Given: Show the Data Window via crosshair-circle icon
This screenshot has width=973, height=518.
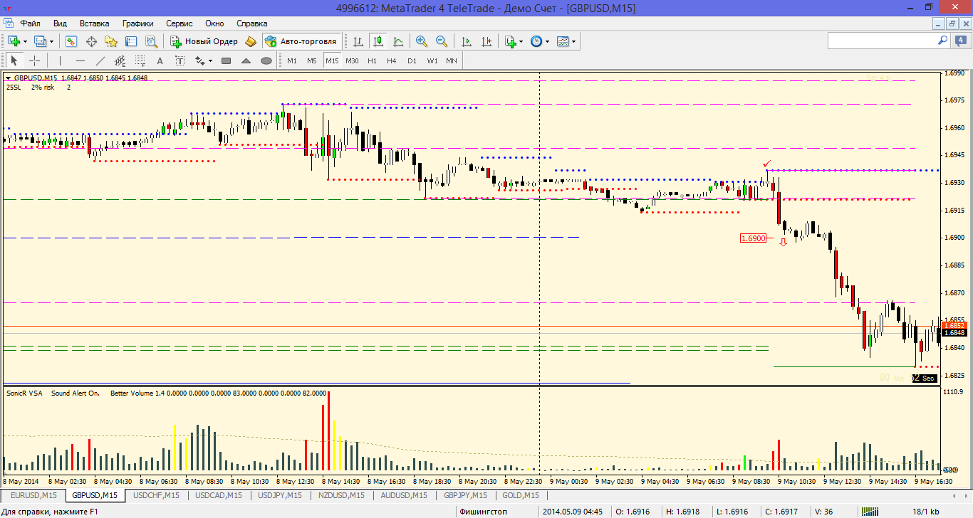Looking at the screenshot, I should 91,41.
